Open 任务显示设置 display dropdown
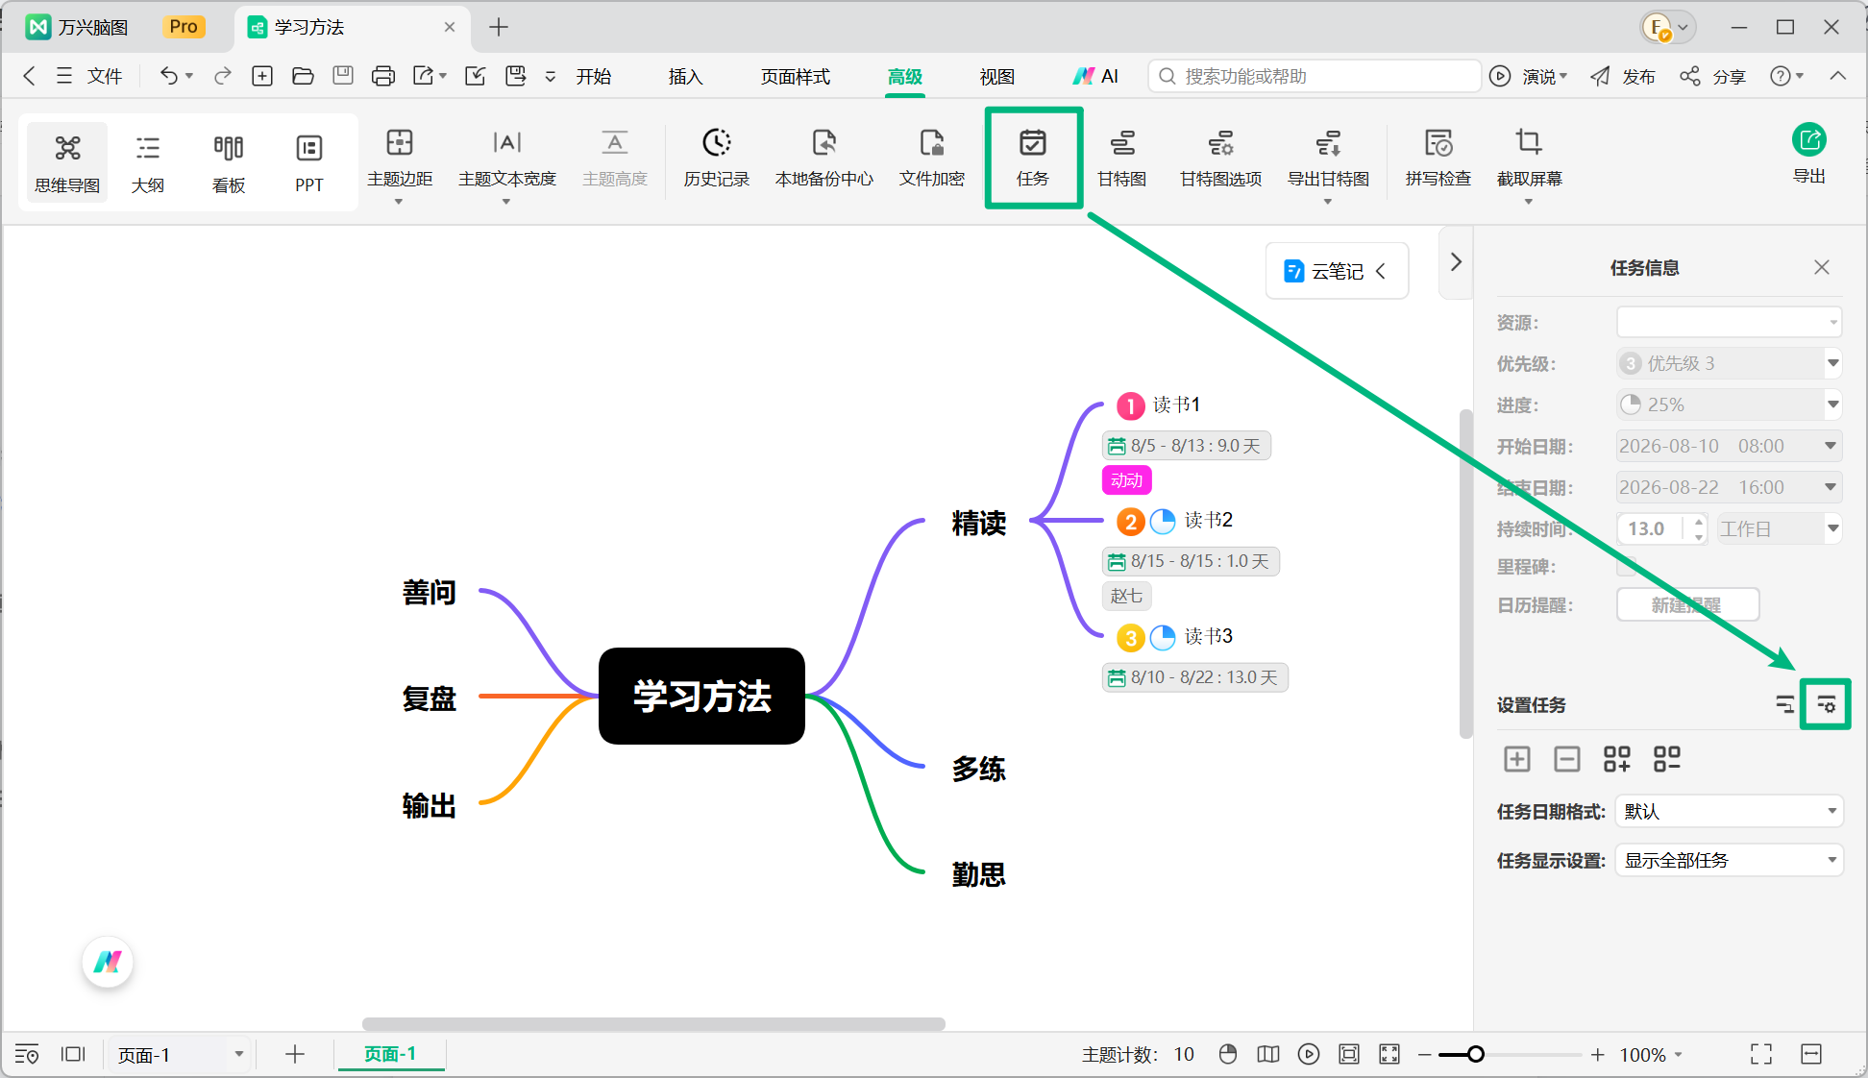 (1730, 860)
